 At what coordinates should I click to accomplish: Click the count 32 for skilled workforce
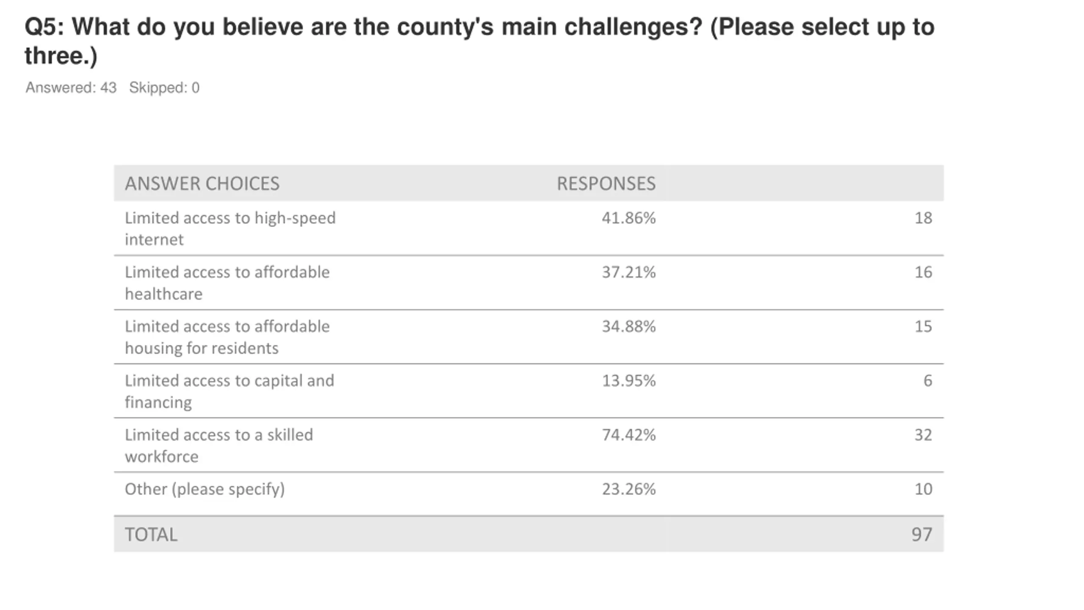point(923,435)
